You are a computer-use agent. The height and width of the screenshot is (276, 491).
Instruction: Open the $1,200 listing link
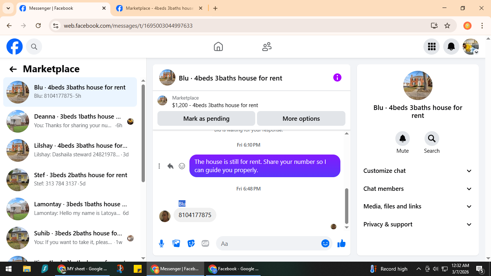tap(215, 105)
